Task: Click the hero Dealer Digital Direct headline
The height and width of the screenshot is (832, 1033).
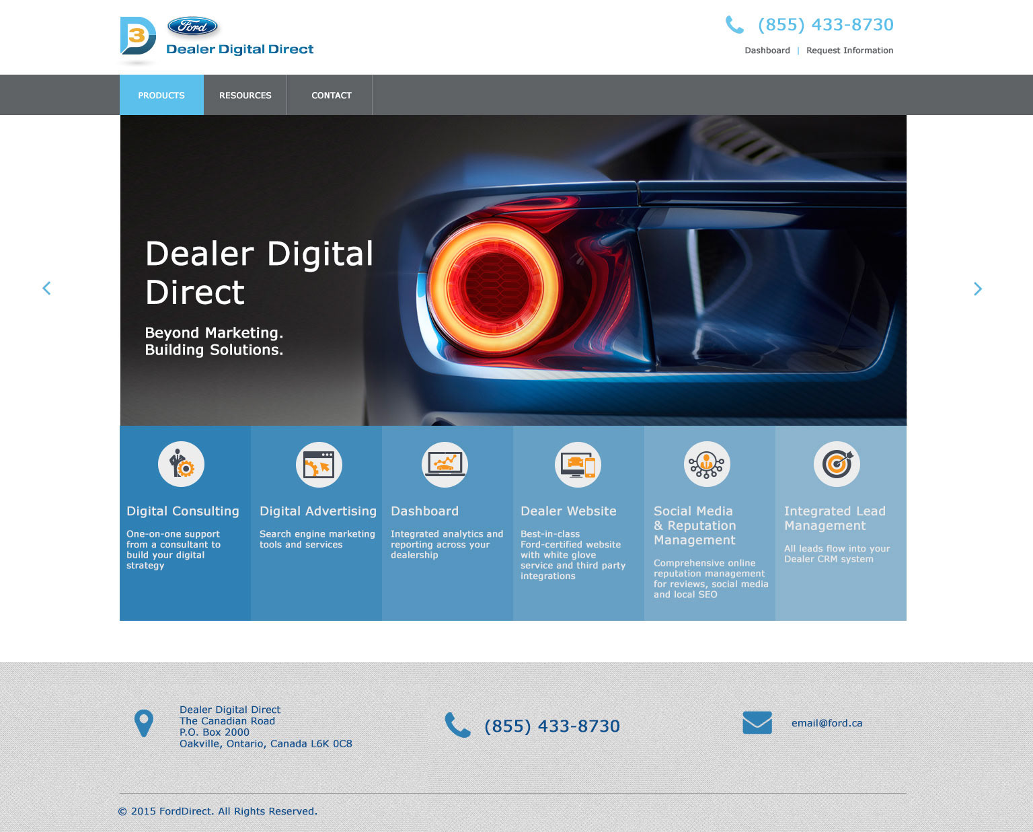Action: point(259,272)
